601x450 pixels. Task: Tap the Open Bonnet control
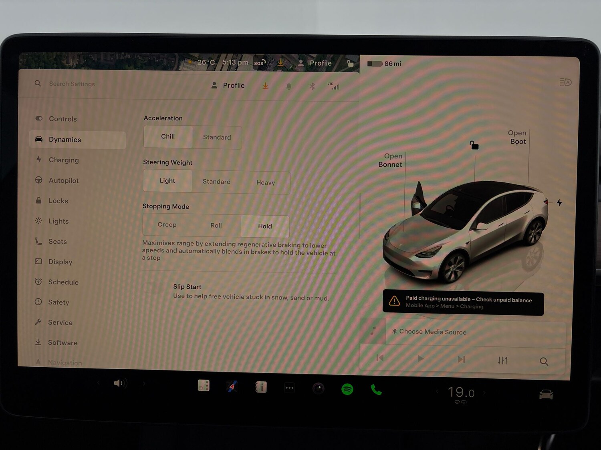pos(391,160)
